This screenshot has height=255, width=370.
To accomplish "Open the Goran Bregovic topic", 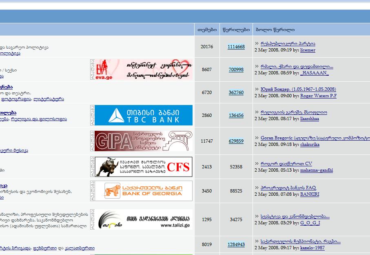I will click(315, 138).
